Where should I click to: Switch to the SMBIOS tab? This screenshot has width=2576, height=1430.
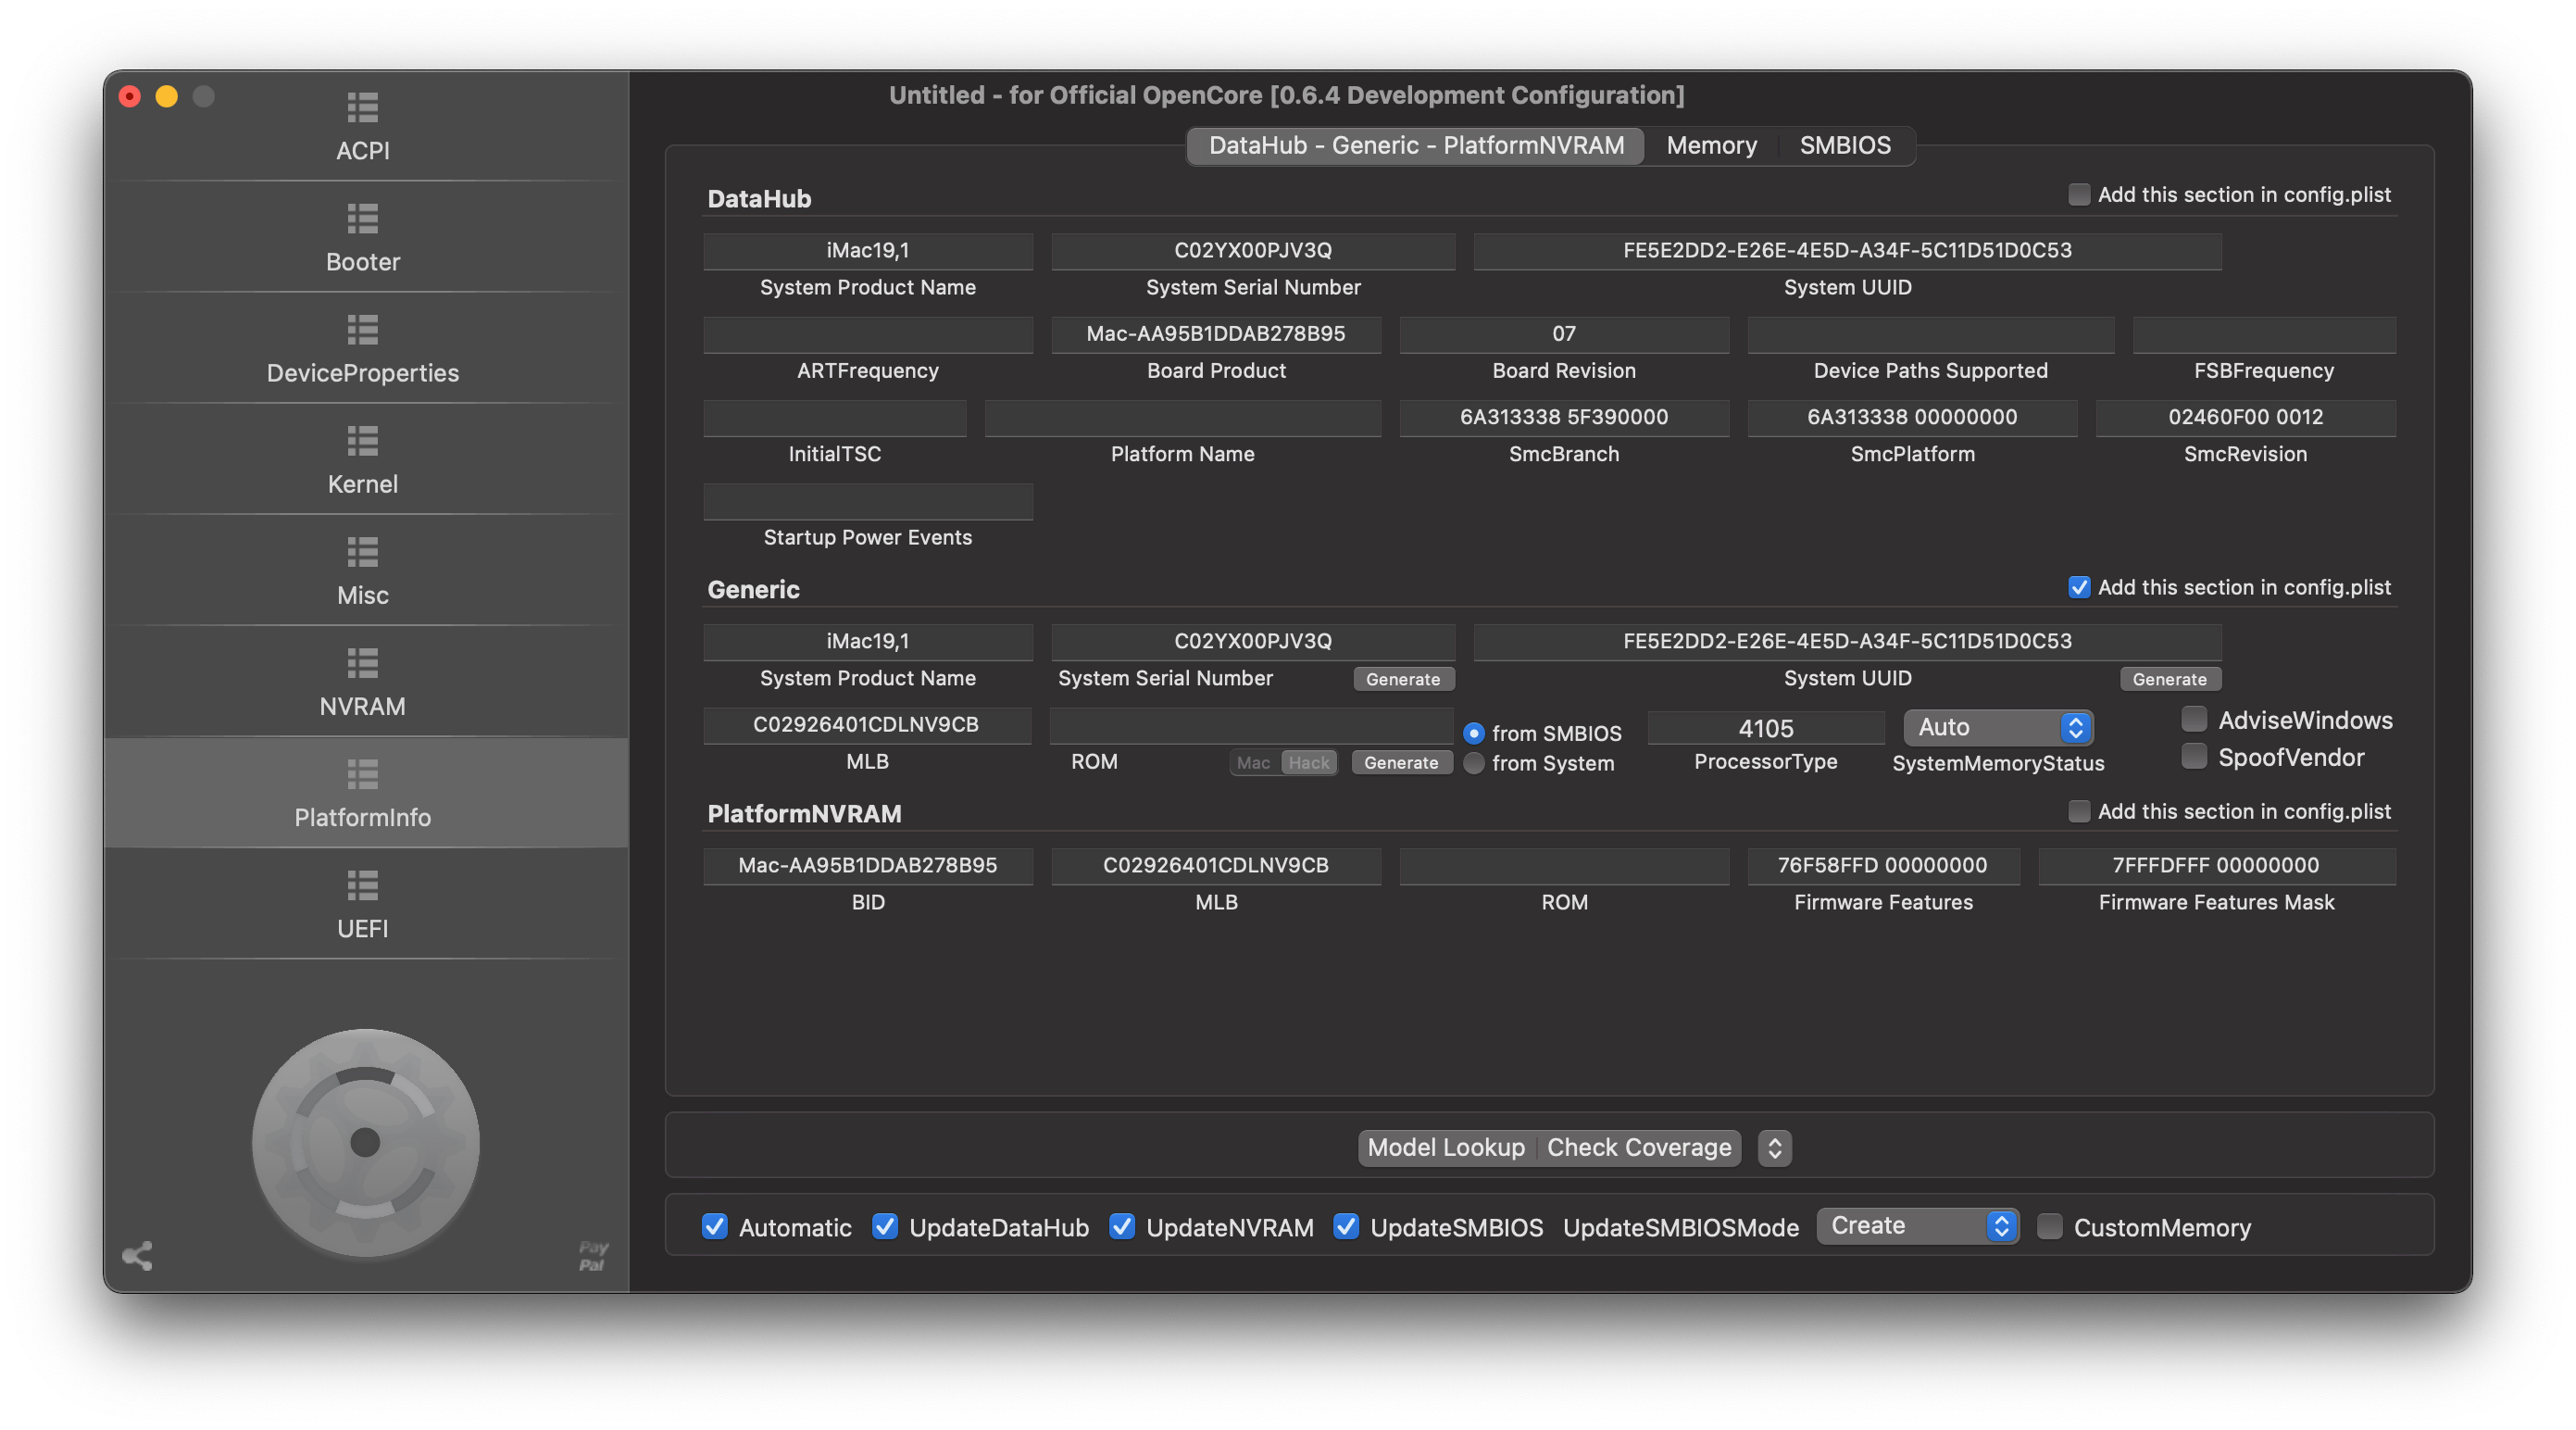coord(1845,146)
